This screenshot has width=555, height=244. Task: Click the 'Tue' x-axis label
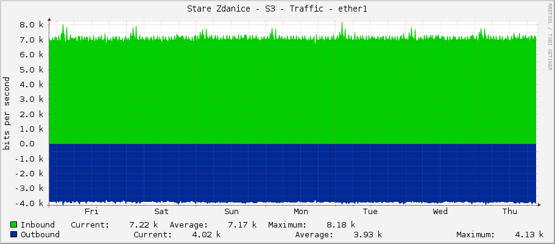point(370,212)
